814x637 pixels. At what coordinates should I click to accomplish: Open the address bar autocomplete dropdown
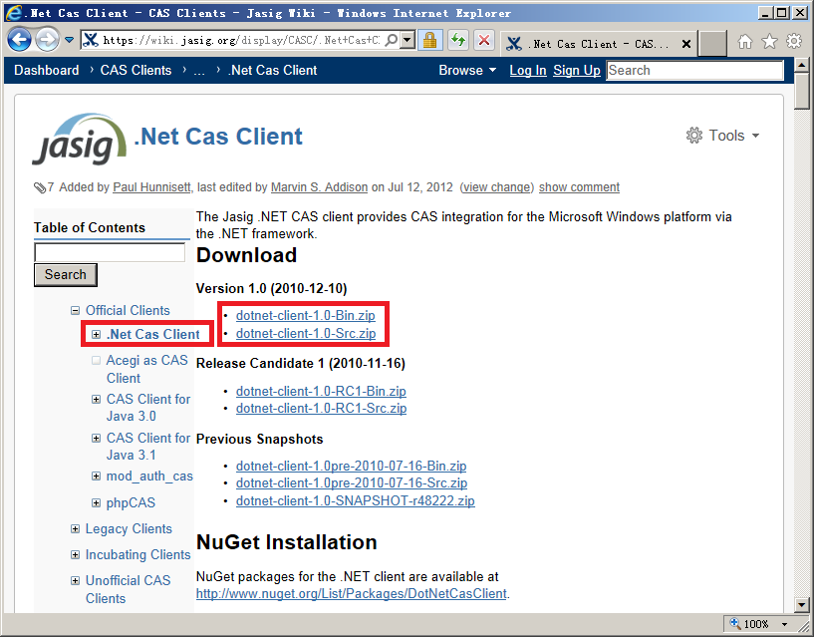pyautogui.click(x=408, y=40)
